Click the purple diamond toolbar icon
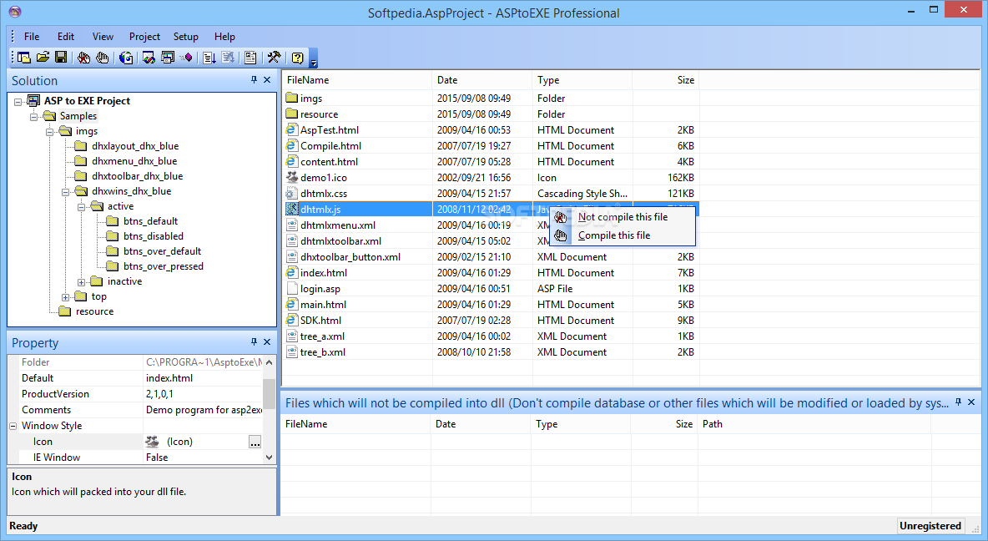988x541 pixels. [x=187, y=58]
